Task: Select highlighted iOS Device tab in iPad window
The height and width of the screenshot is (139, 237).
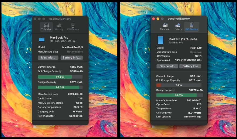Action: (191, 27)
